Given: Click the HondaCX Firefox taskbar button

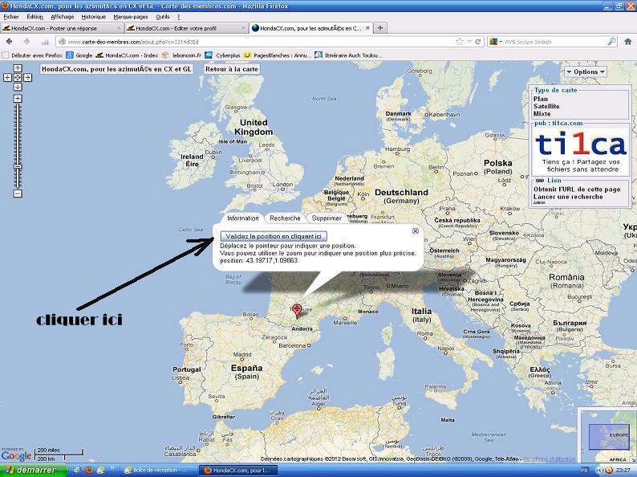Looking at the screenshot, I should [238, 470].
